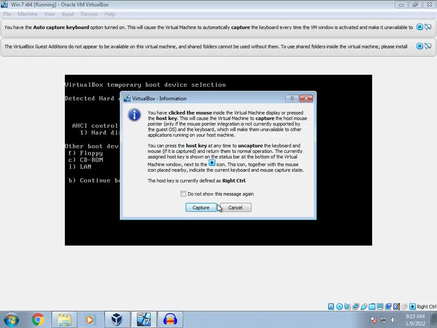Viewport: 437px width, 328px height.
Task: Click the optical disk status icon
Action: click(339, 307)
